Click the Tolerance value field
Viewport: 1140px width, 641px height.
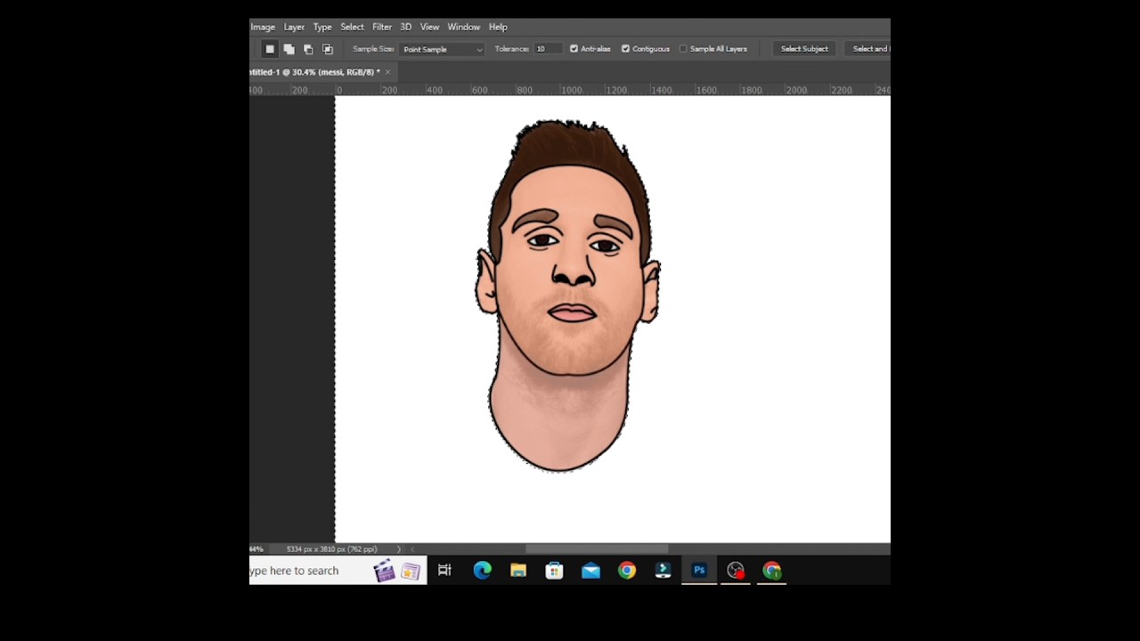pyautogui.click(x=547, y=49)
